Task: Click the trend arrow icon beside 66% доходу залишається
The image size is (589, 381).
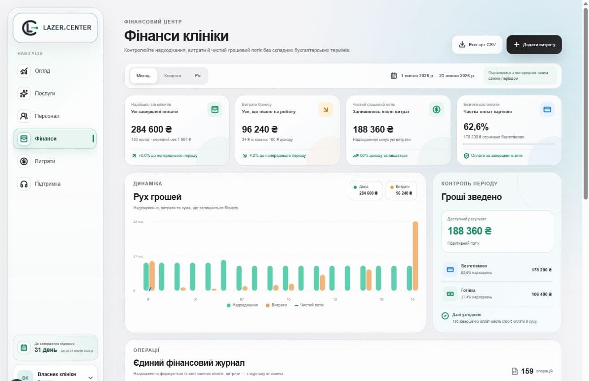Action: [x=355, y=156]
